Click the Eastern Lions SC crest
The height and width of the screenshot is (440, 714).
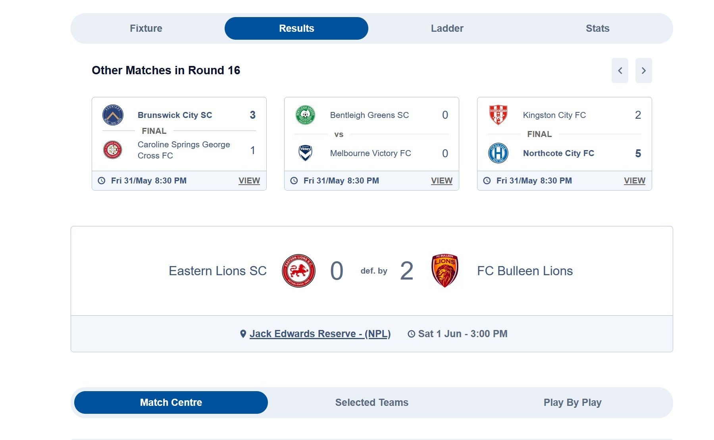coord(298,271)
